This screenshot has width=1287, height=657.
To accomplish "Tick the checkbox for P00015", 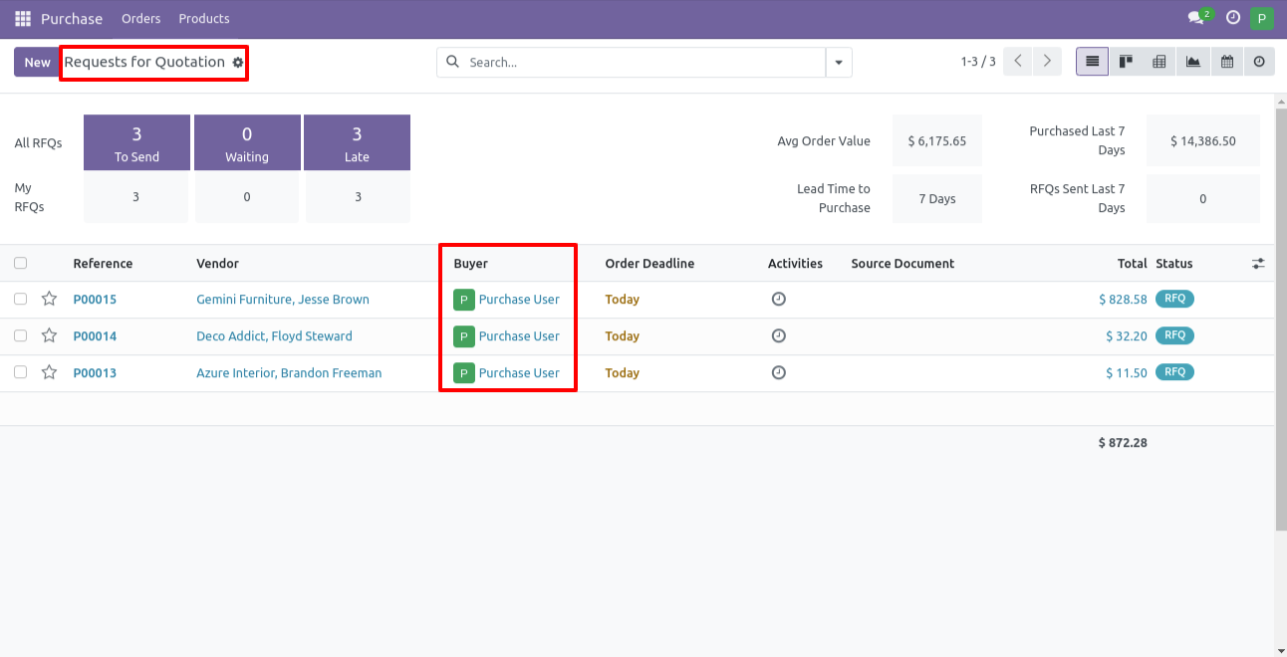I will tap(20, 299).
